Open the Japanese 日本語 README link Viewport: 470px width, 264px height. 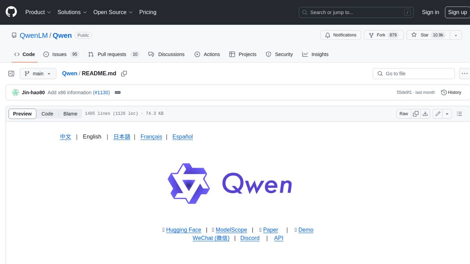pyautogui.click(x=122, y=137)
